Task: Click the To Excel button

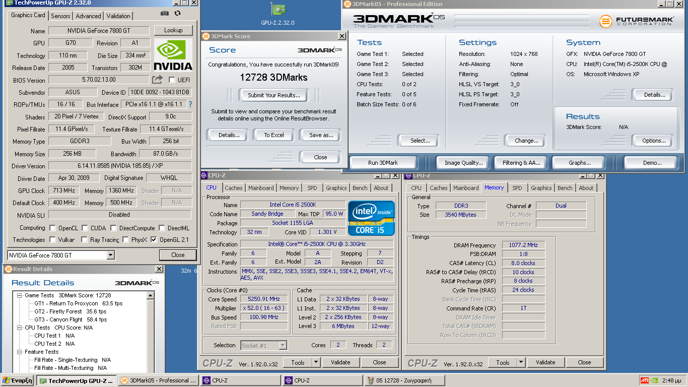Action: [x=274, y=135]
